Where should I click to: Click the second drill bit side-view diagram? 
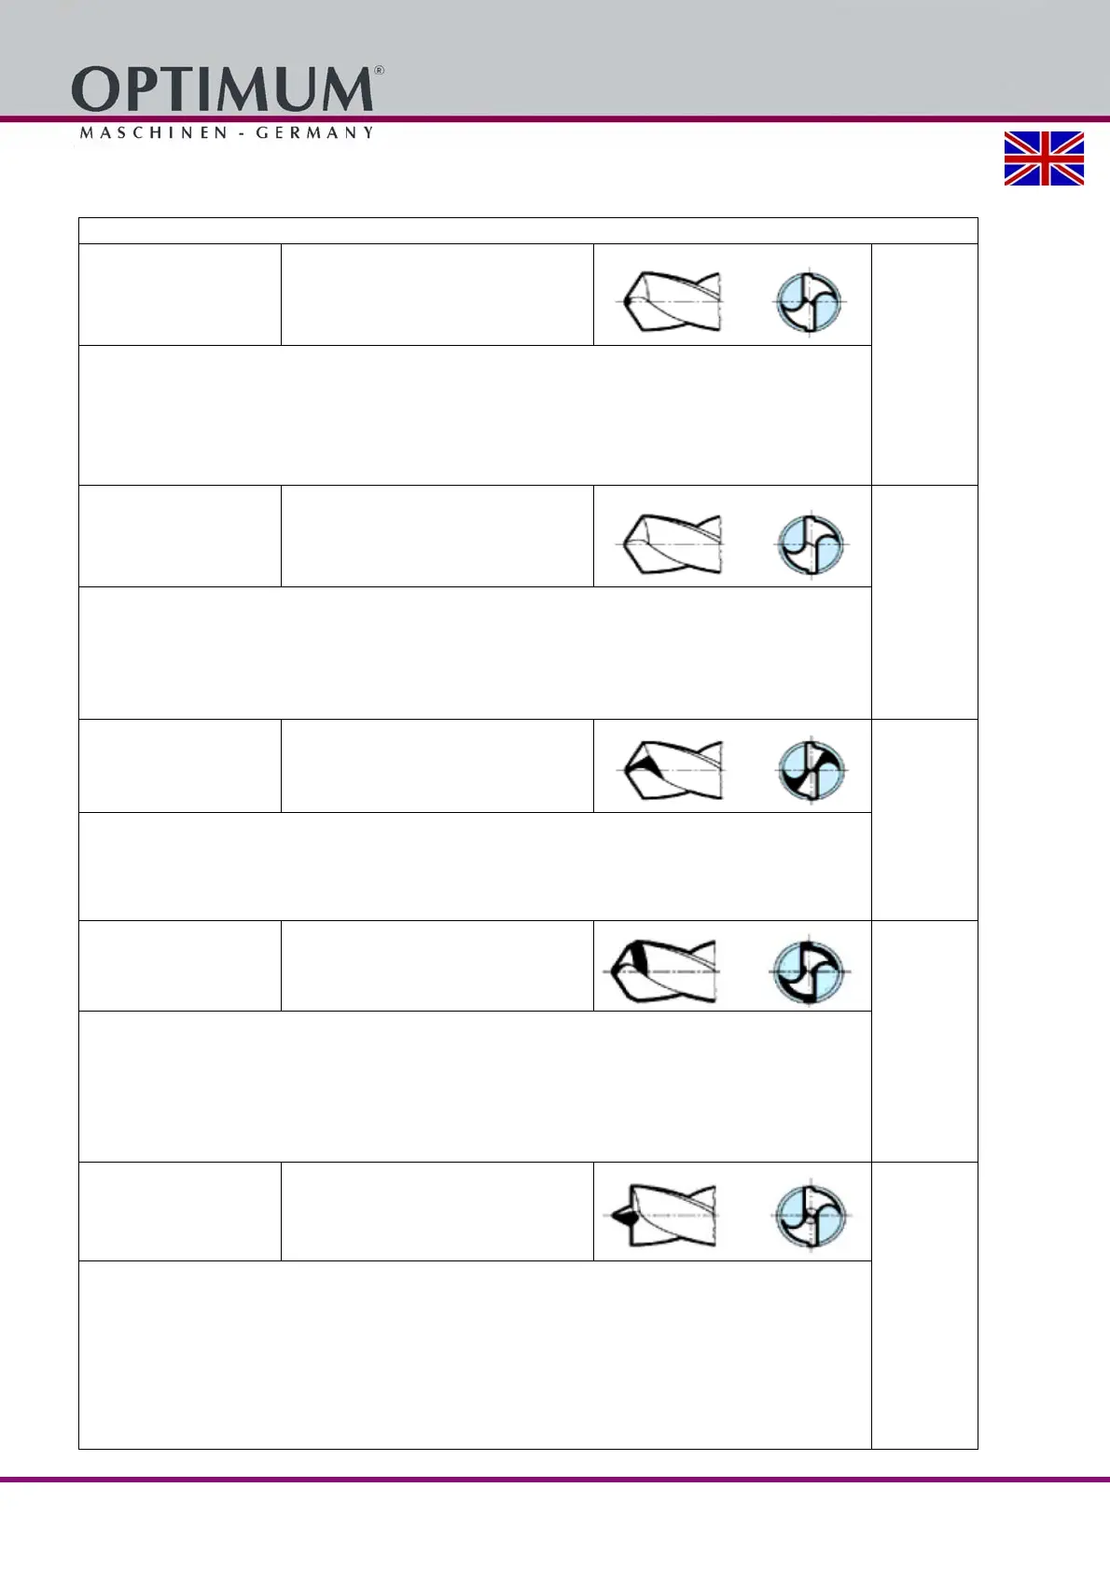pyautogui.click(x=672, y=544)
